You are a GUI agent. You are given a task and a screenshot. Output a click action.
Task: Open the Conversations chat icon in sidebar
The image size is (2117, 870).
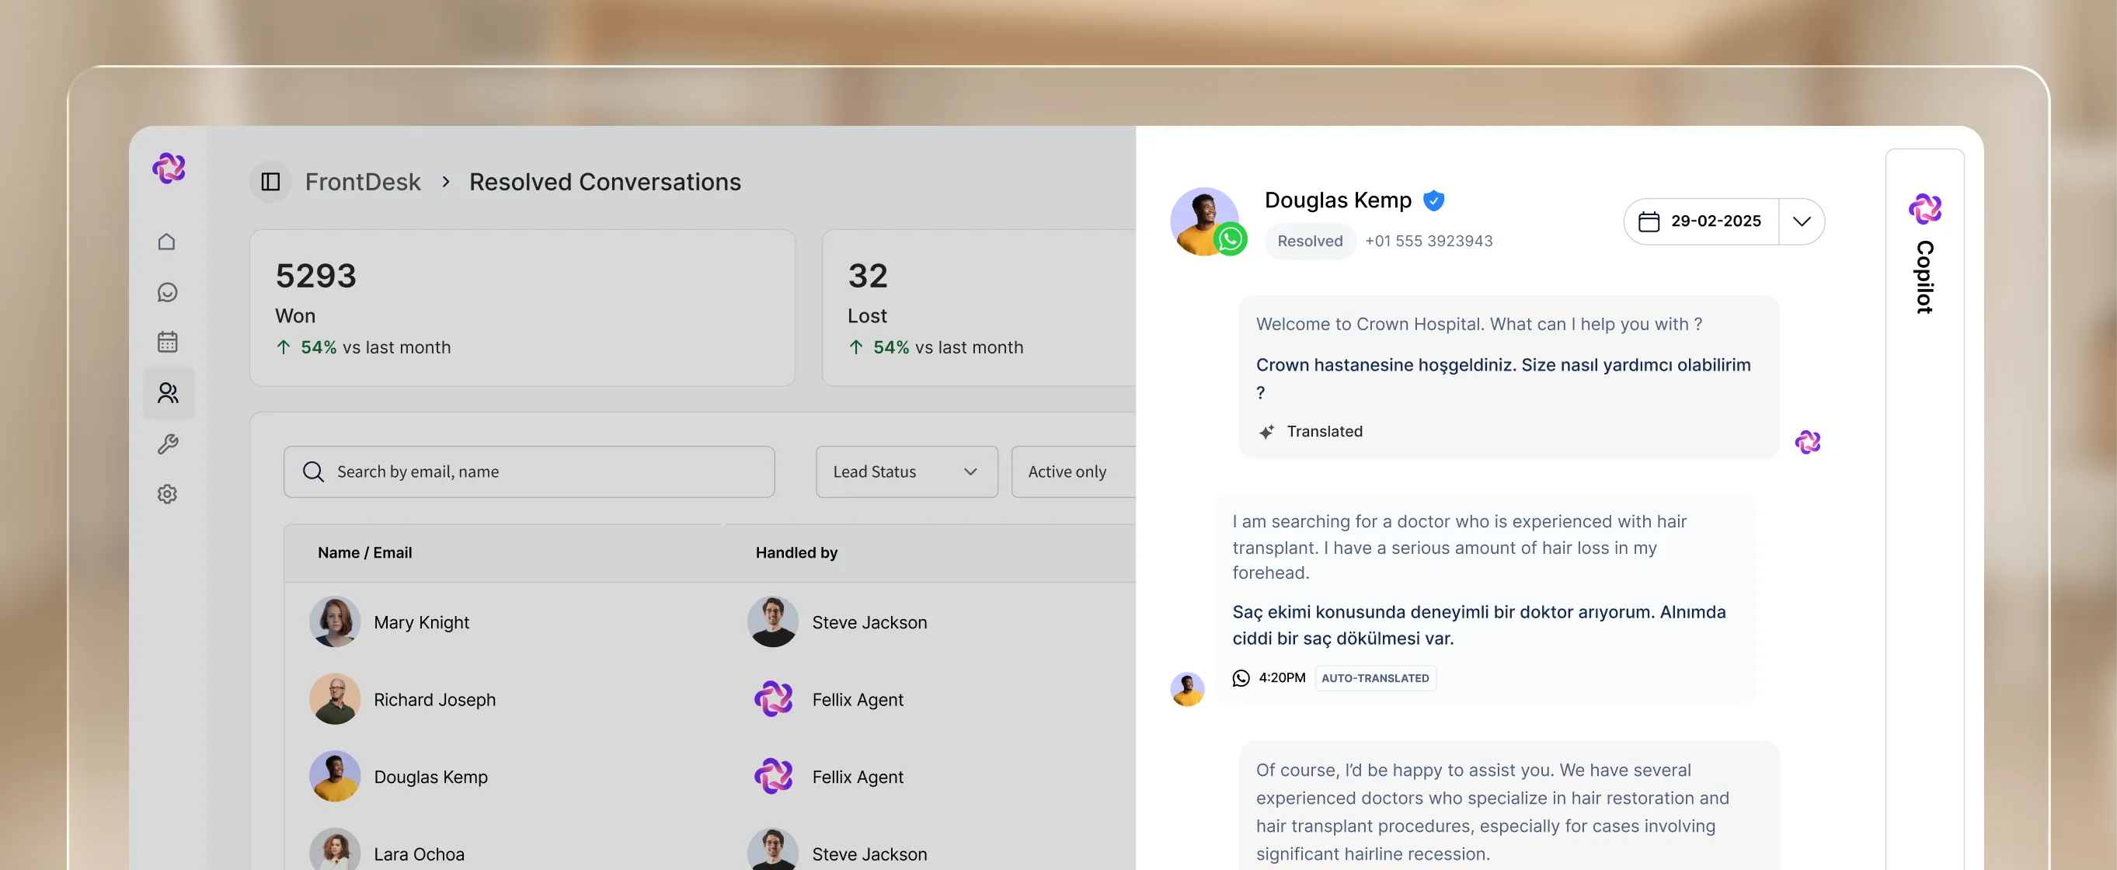[x=168, y=293]
